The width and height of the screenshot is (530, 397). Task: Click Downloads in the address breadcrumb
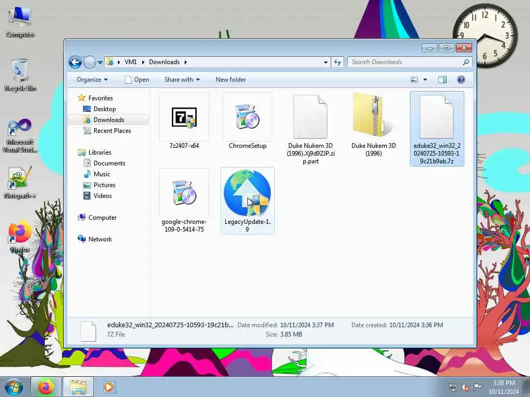click(x=164, y=62)
